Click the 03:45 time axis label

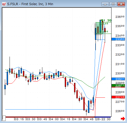click(42, 119)
